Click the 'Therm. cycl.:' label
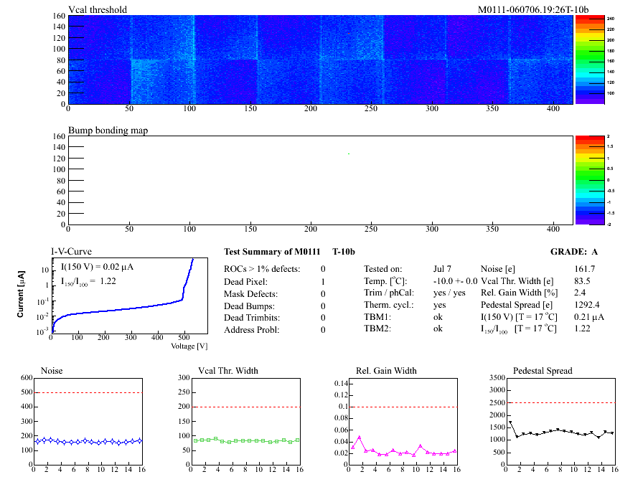The width and height of the screenshot is (643, 482). [x=389, y=305]
